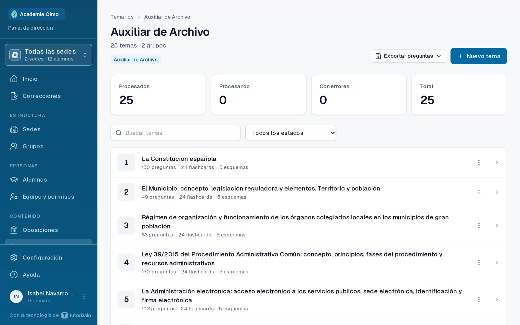This screenshot has width=520, height=325.
Task: Open the Todos los estados filter
Action: (x=291, y=133)
